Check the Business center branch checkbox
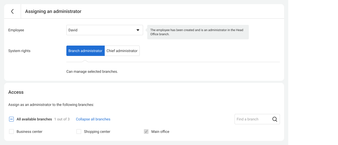This screenshot has height=145, width=338. tap(11, 132)
